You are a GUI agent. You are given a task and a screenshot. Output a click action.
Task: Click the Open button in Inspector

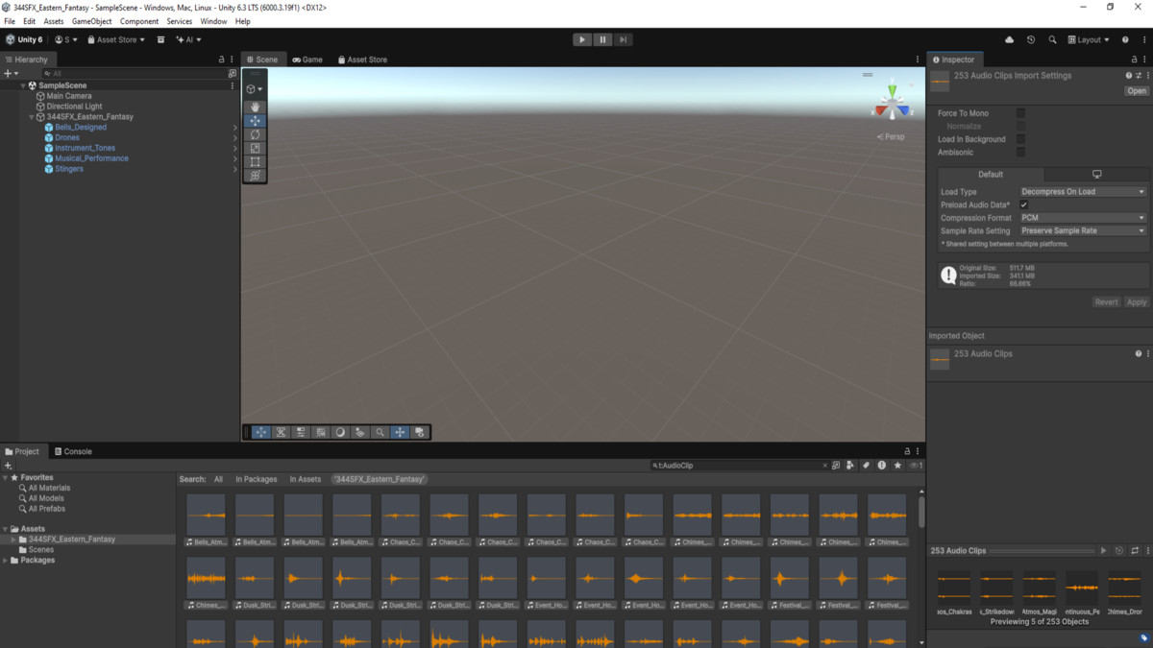[x=1137, y=91]
